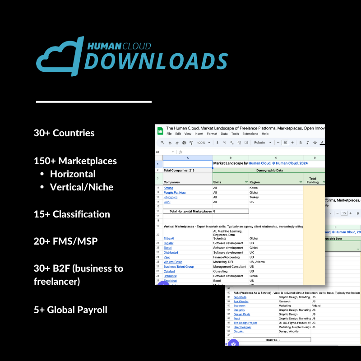
Task: Click Bold icon in the back spreadsheet toolbar
Action: click(357, 213)
